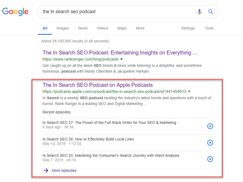
Task: Play In Search SEO 25 episode
Action: point(210,159)
